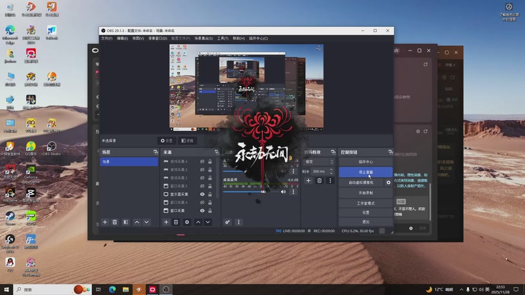Hide the 窗口采集 source at the list bottom

[x=202, y=210]
